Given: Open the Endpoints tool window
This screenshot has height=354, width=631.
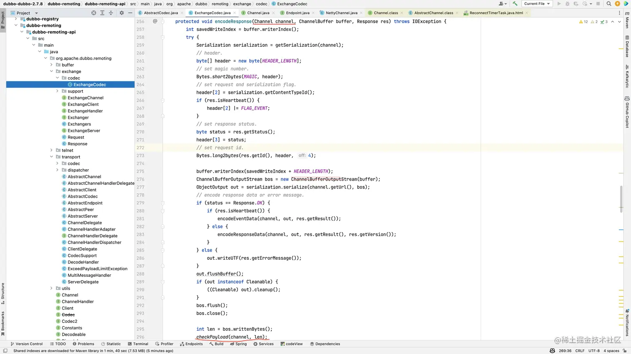Looking at the screenshot, I should click(191, 344).
